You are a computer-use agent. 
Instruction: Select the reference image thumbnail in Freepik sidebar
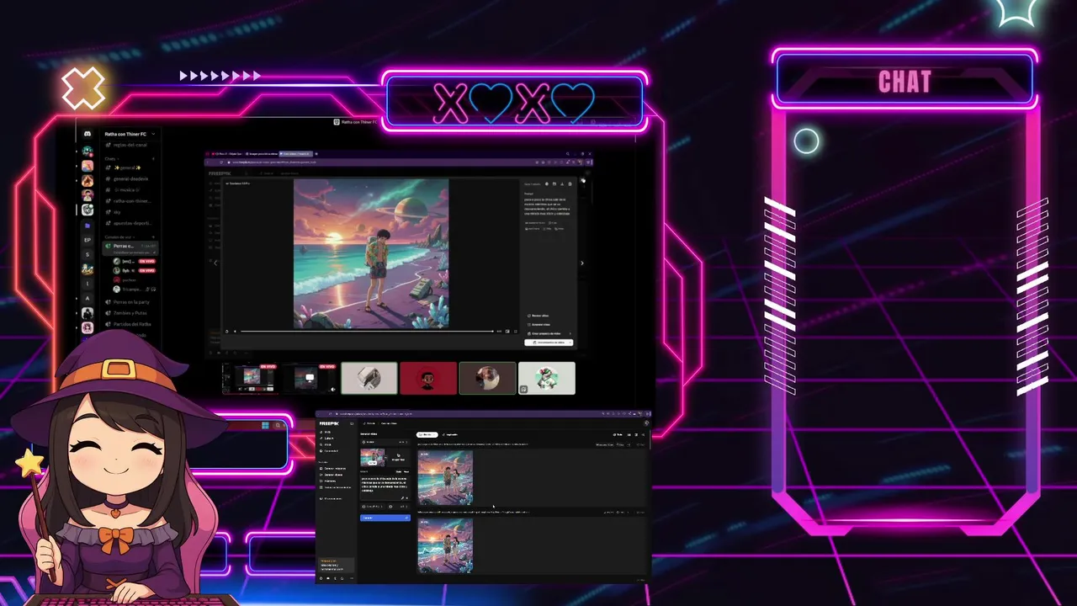(x=372, y=457)
